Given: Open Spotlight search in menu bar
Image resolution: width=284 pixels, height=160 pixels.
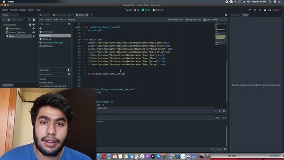Looking at the screenshot, I should tap(270, 2).
